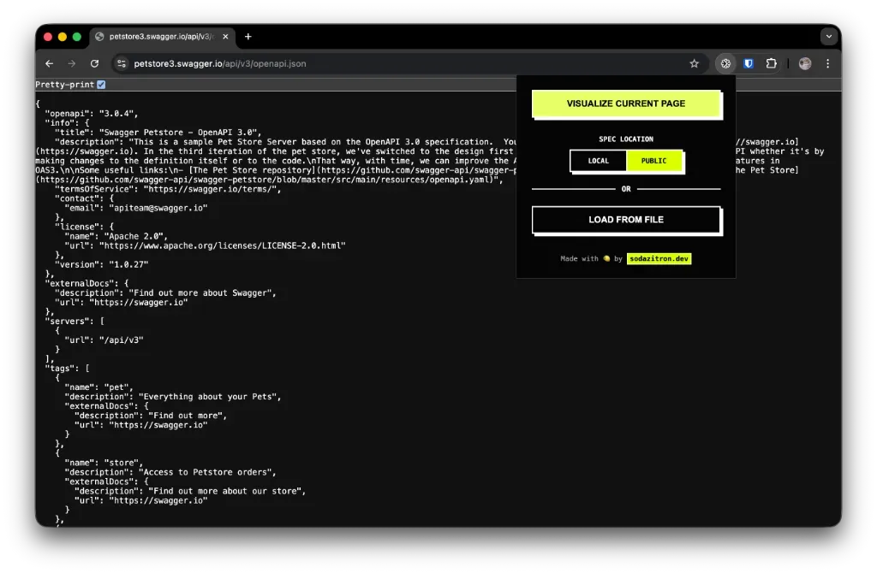Go back using the back arrow
Screen dimensions: 877x573
(49, 63)
